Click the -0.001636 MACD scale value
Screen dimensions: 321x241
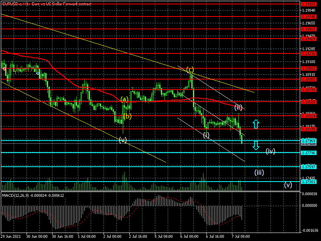point(309,230)
